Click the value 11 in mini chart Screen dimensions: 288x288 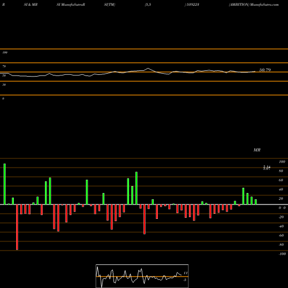(x=185, y=273)
